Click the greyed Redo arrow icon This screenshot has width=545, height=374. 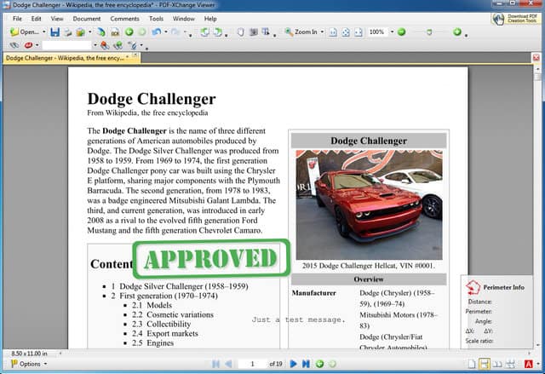coord(175,32)
